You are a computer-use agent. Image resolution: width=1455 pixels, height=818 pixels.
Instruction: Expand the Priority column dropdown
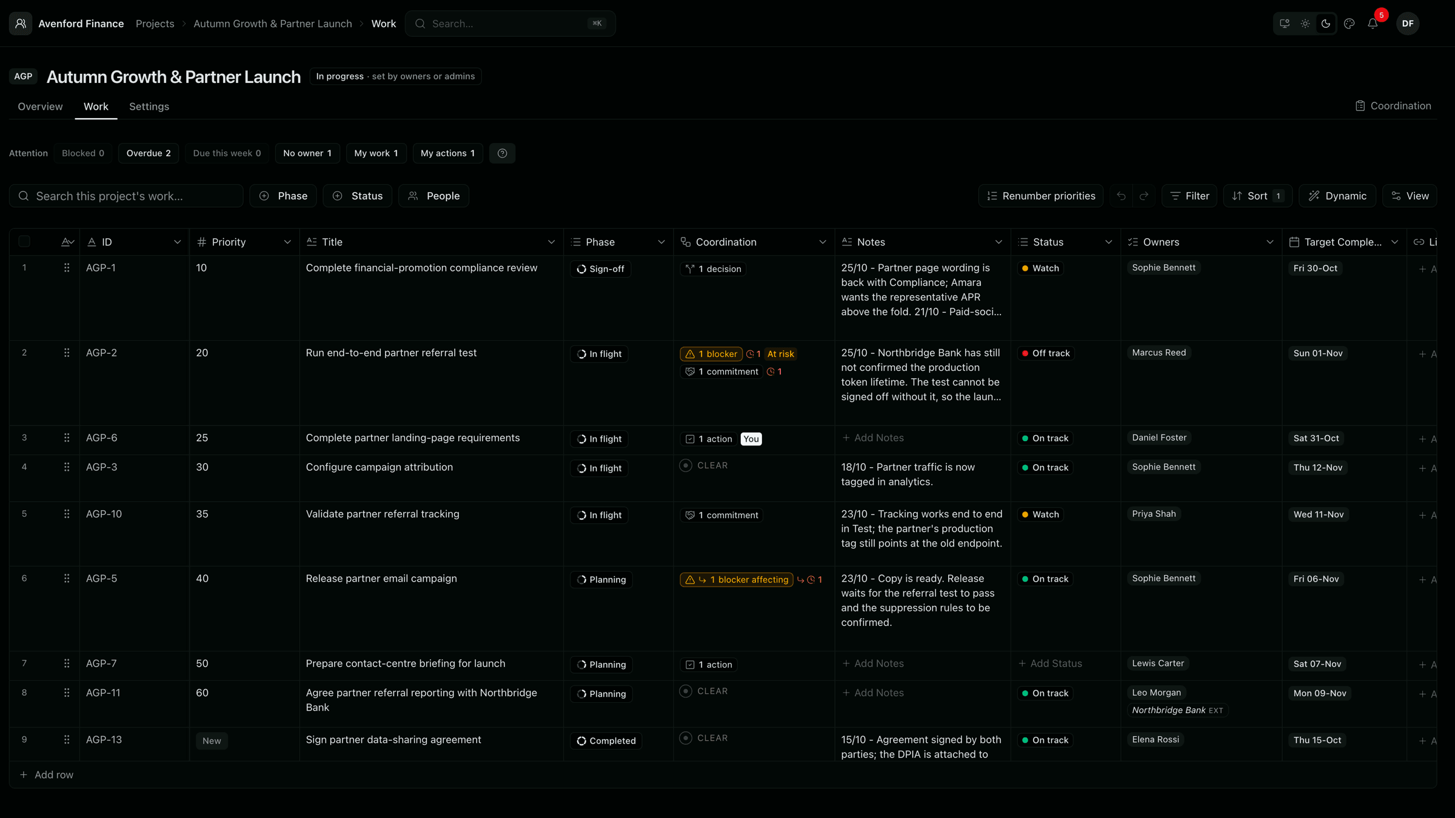point(287,242)
